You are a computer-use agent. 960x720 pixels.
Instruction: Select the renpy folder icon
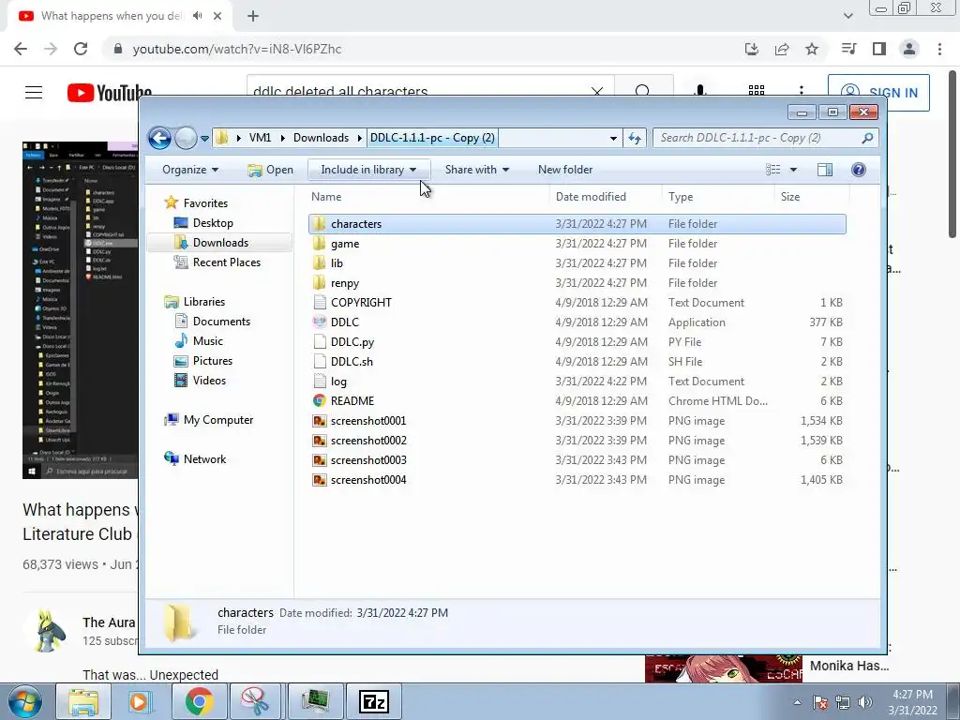click(x=319, y=282)
